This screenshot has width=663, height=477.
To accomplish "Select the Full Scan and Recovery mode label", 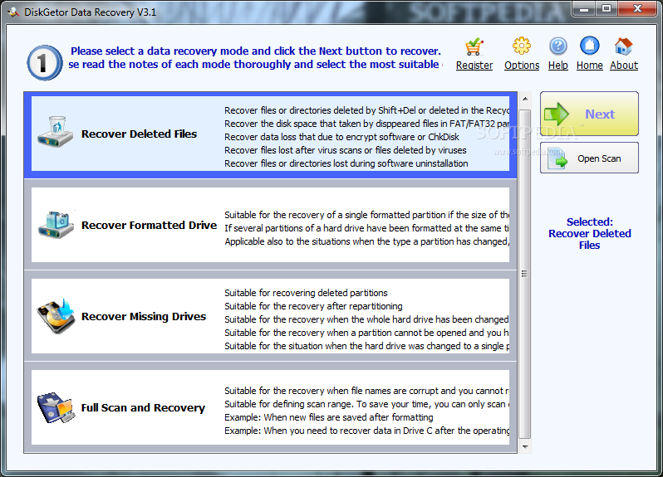I will 143,408.
